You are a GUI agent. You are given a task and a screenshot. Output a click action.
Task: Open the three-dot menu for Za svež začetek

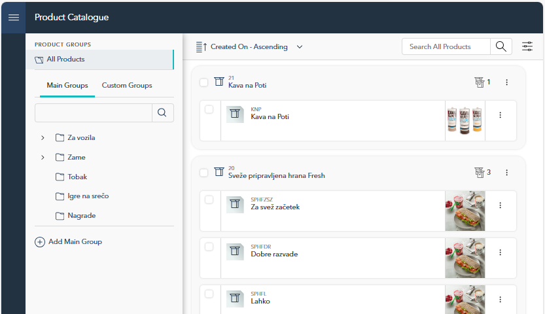[x=500, y=205]
